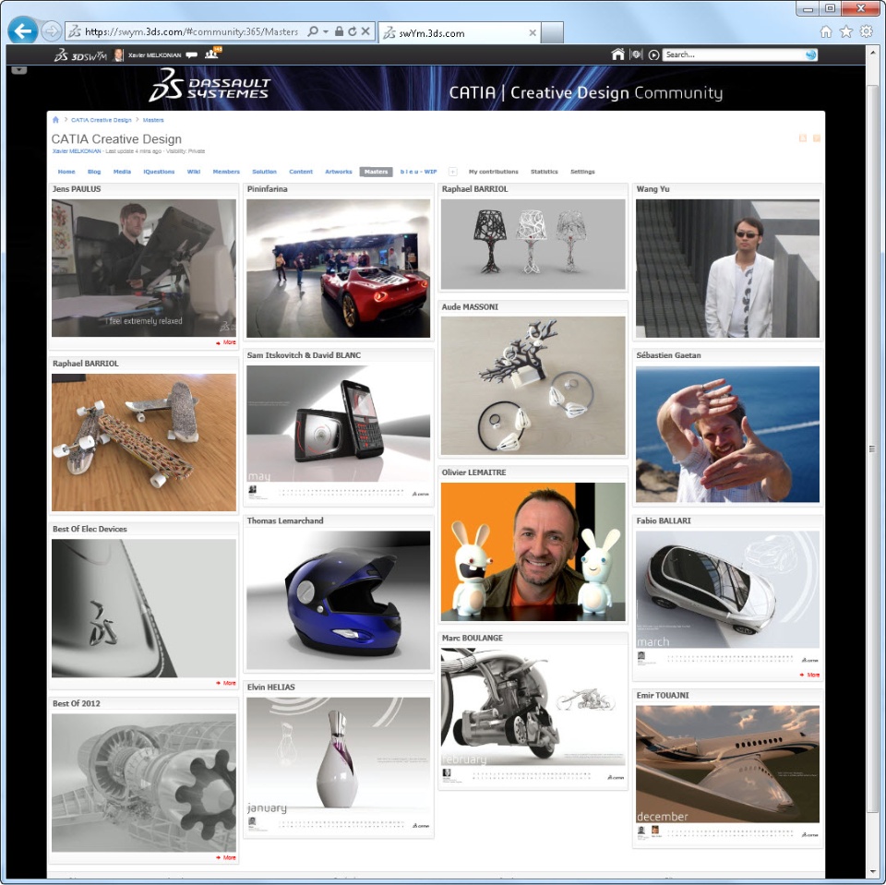Screen dimensions: 886x885
Task: Click the magnifier search icon in address bar
Action: 313,31
